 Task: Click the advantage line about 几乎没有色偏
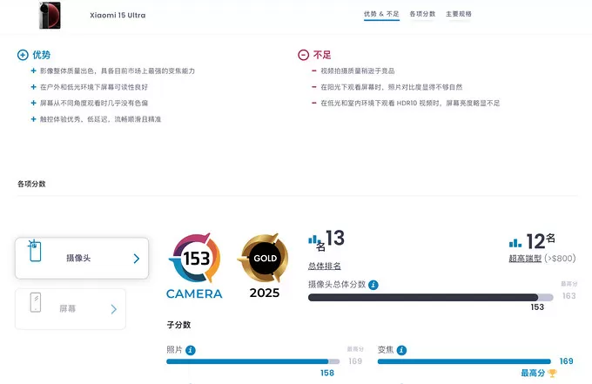tap(94, 103)
